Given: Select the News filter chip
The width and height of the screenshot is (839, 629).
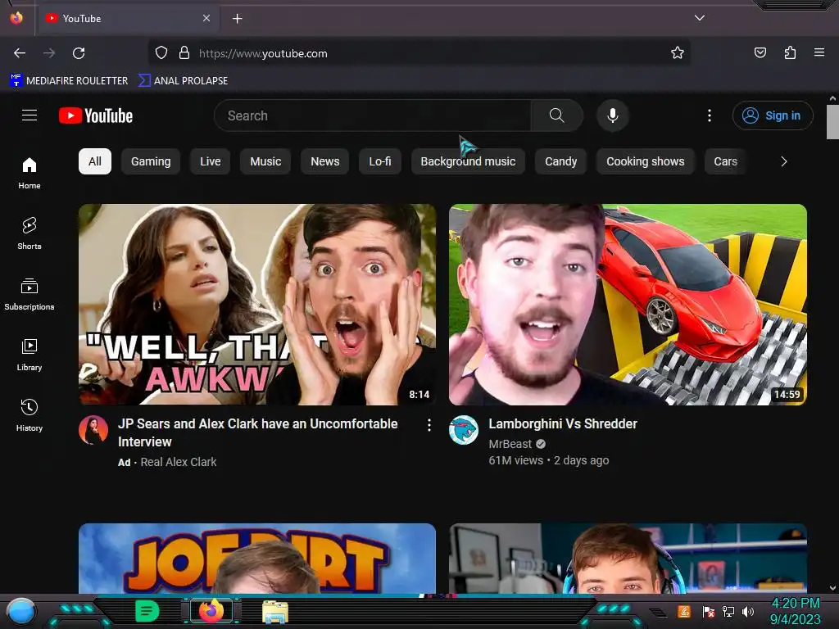Looking at the screenshot, I should (x=324, y=161).
